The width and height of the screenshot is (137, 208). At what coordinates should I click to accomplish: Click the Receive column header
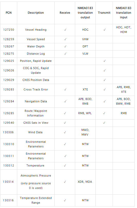65,13
